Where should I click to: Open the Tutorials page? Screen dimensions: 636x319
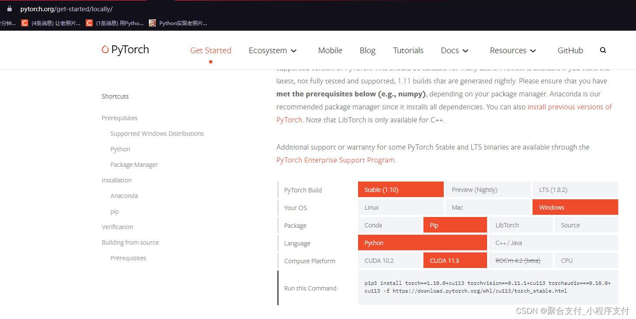408,51
